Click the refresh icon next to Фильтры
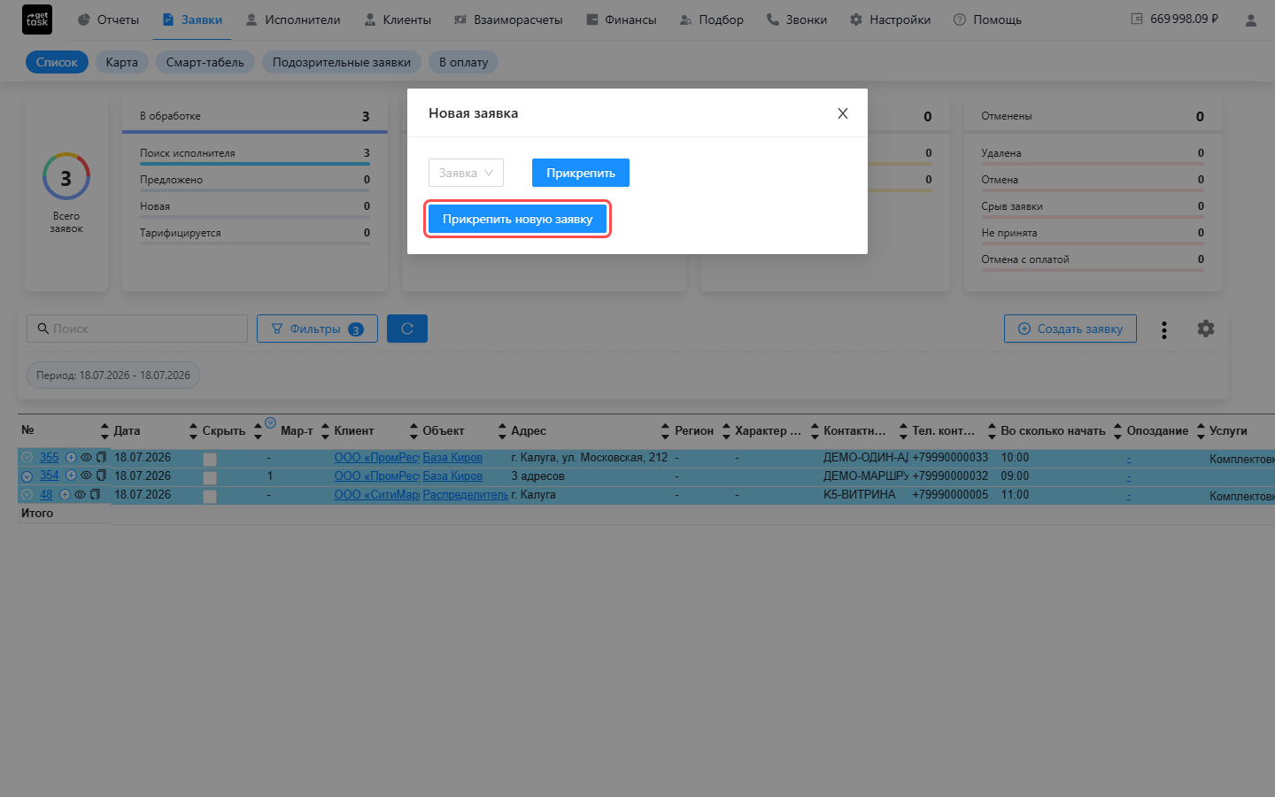This screenshot has width=1275, height=797. tap(407, 329)
